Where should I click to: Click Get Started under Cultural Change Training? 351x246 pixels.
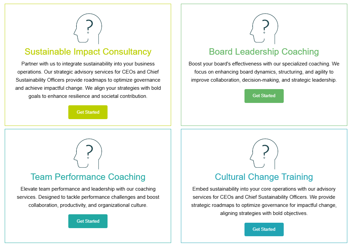(x=264, y=229)
